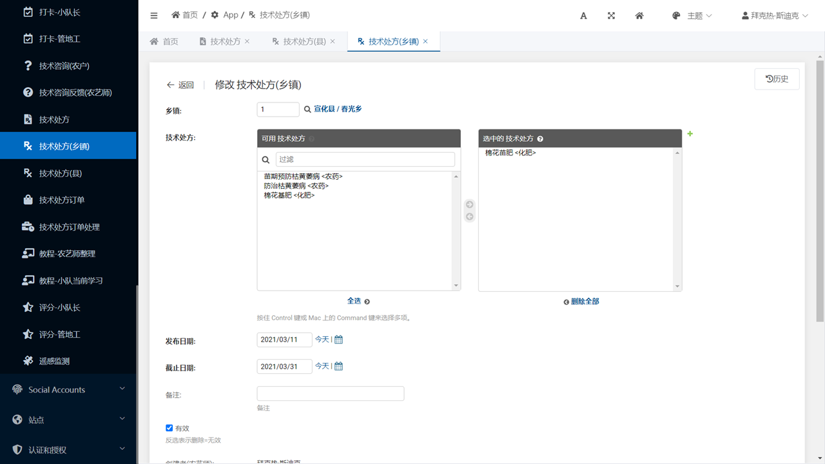Open calendar picker for 发布日期

(x=338, y=340)
